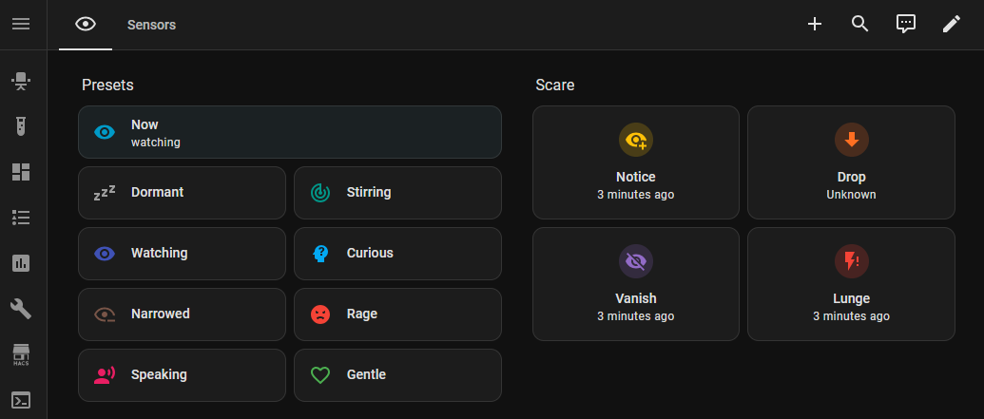Edit dashboard with pencil icon
984x419 pixels.
pyautogui.click(x=952, y=25)
